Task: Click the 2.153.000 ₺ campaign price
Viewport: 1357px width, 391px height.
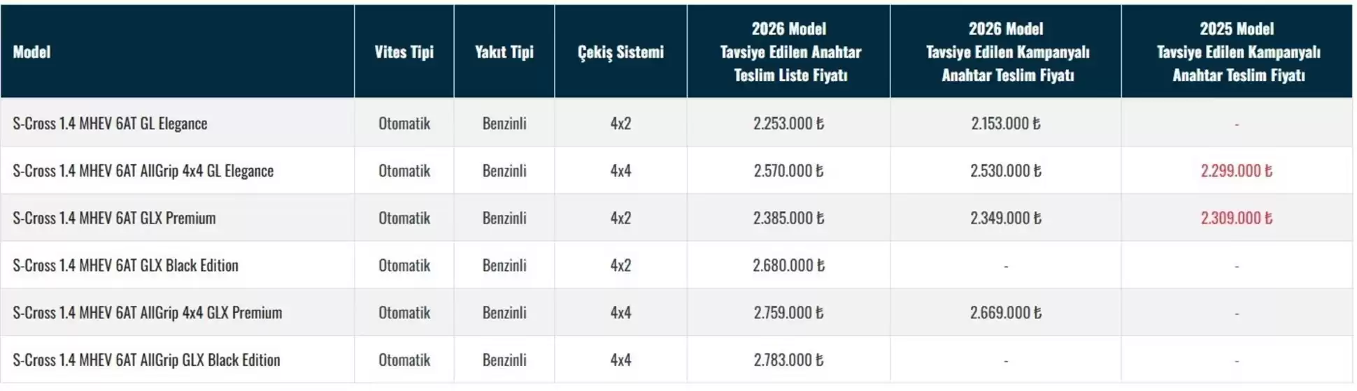Action: [1005, 124]
